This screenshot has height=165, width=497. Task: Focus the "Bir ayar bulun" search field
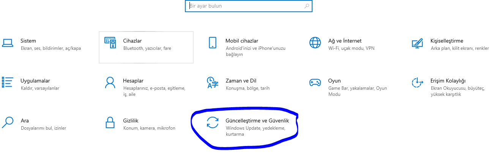pyautogui.click(x=243, y=6)
